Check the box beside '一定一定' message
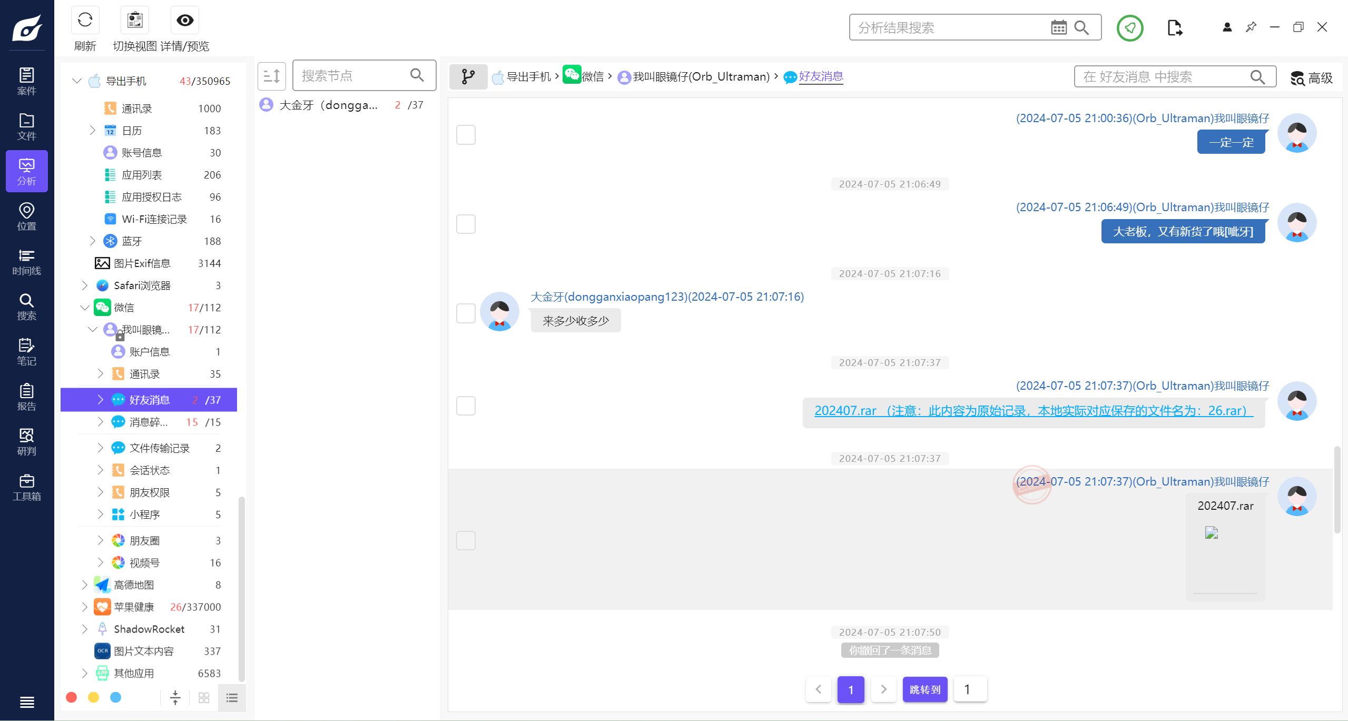The width and height of the screenshot is (1348, 721). point(466,135)
